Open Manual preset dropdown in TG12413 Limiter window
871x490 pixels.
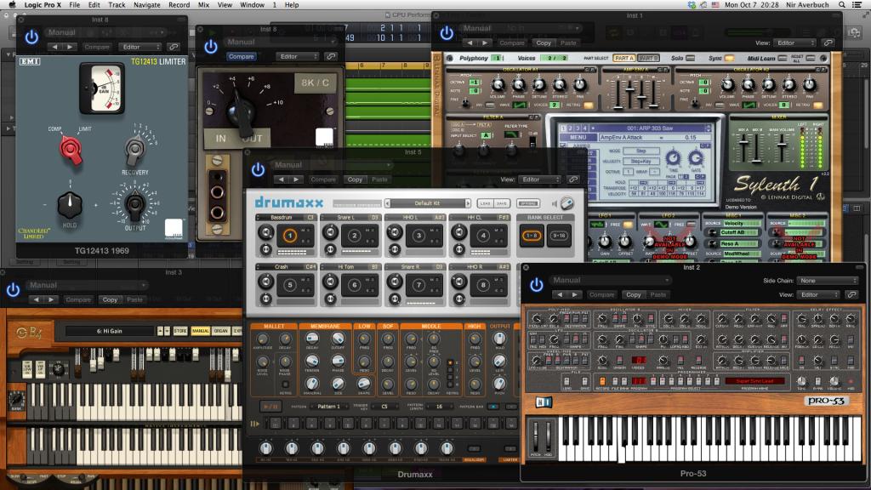(x=105, y=32)
